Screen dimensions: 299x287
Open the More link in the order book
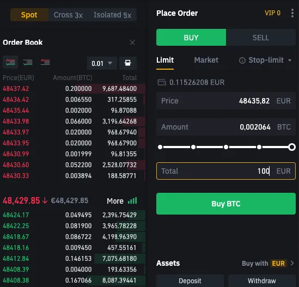pos(115,201)
